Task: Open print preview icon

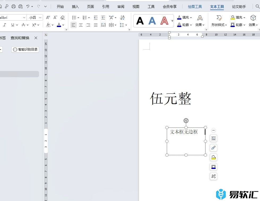Action: [x=20, y=6]
